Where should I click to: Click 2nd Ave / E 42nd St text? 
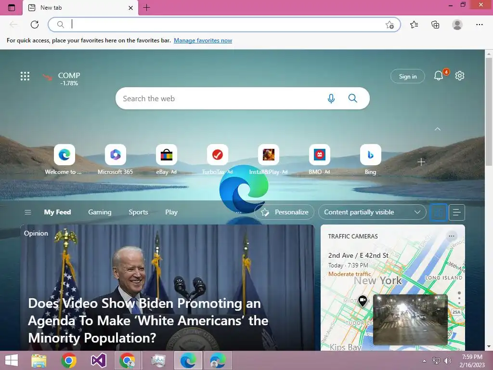click(358, 255)
